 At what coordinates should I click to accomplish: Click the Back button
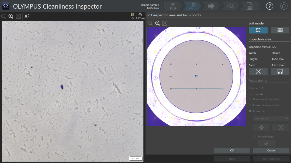(232, 159)
